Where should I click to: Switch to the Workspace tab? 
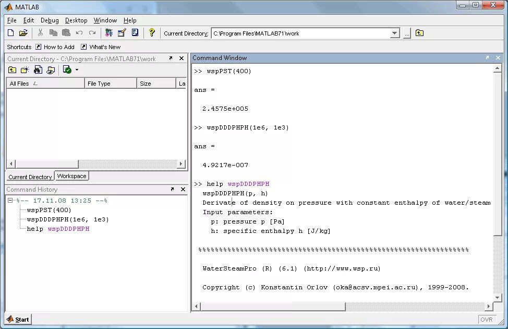click(71, 176)
